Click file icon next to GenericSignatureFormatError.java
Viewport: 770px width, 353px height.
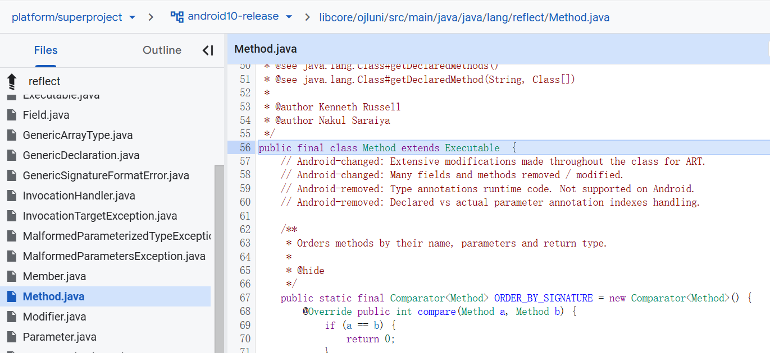11,175
